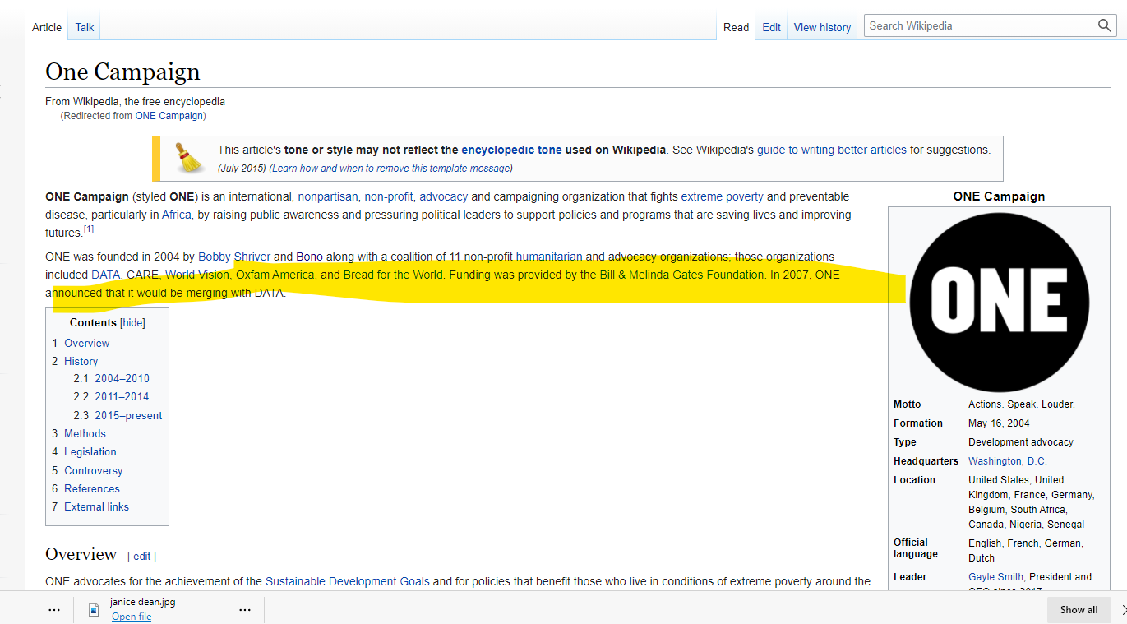The image size is (1127, 624).
Task: Jump to '6 References' in Contents
Action: pos(85,488)
